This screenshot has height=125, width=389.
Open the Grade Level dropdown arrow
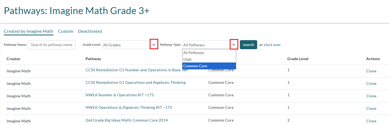(154, 44)
